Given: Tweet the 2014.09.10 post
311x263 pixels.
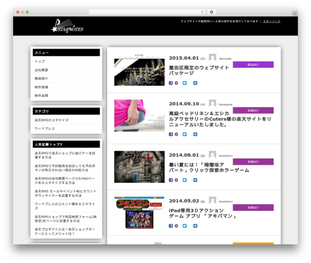Looking at the screenshot, I should click(185, 134).
